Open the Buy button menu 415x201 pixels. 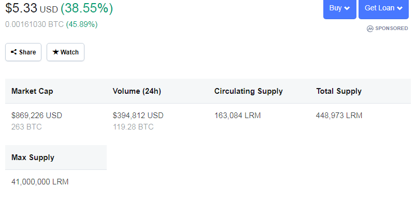pos(340,8)
